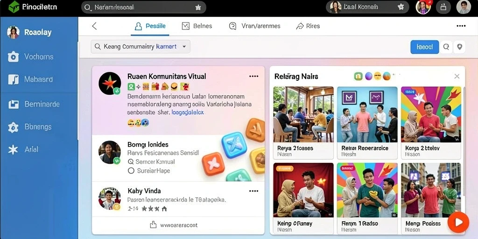
Task: Toggle star beside Leal Konnain
Action: [401, 7]
